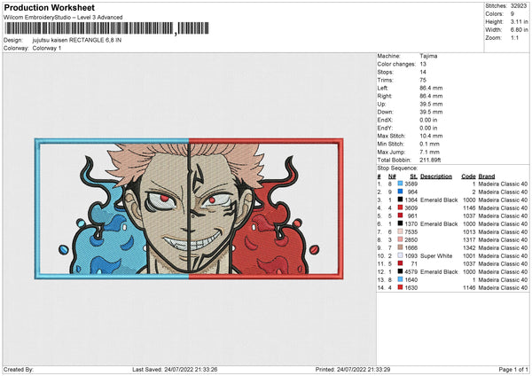532x376 pixels.
Task: Click Super White description in stop 10
Action: (436, 256)
